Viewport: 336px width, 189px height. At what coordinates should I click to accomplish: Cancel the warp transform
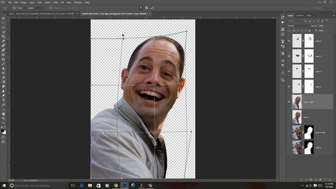(146, 8)
